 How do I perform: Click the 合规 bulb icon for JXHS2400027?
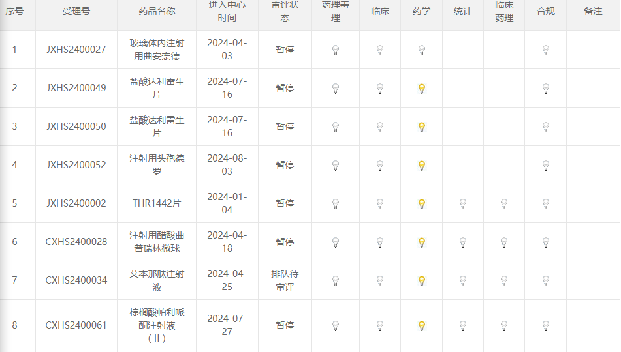546,50
